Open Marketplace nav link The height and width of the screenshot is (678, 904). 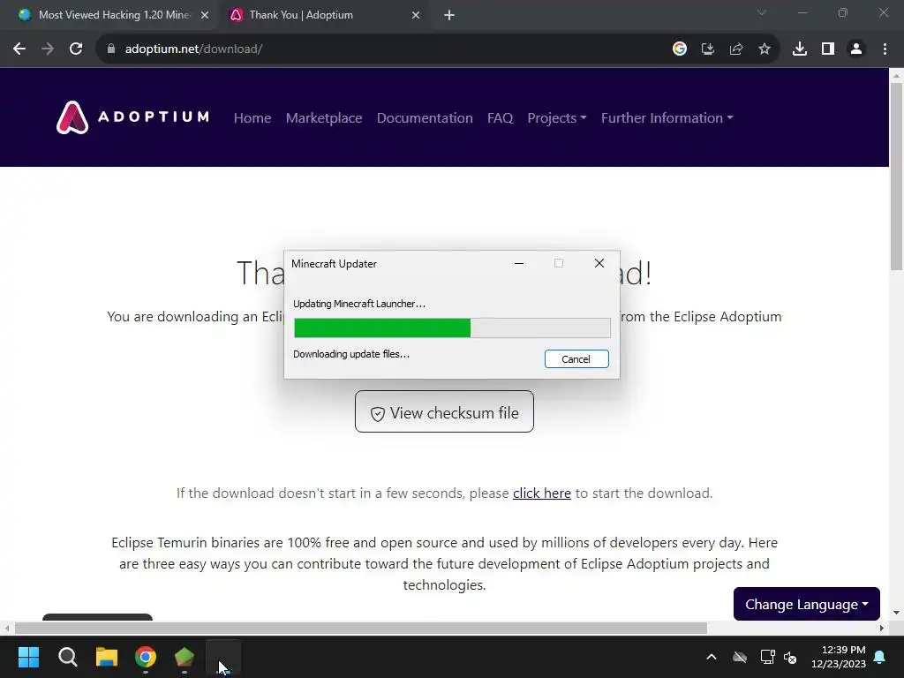click(324, 117)
